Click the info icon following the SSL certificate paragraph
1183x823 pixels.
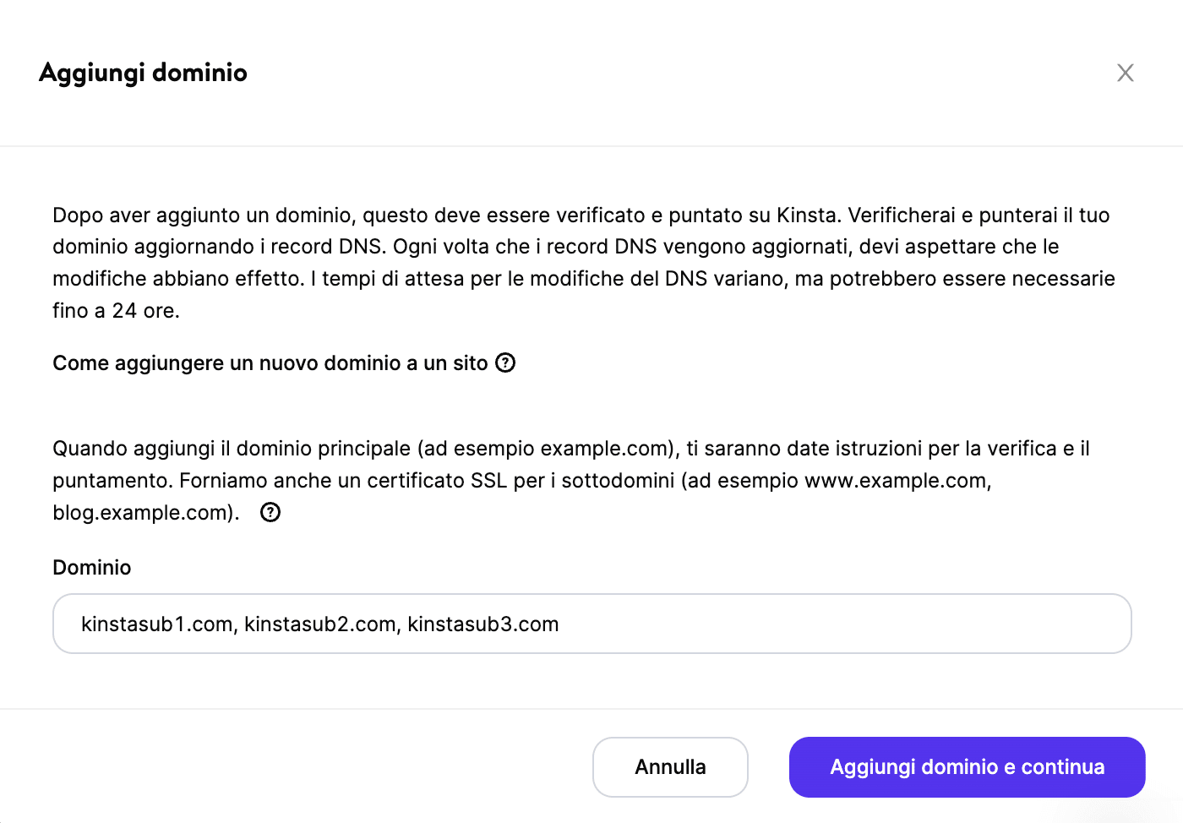270,512
